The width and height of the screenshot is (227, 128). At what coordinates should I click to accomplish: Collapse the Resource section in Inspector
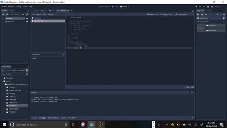(211, 28)
